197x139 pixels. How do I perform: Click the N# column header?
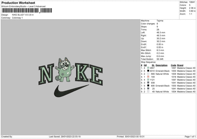pos(145,65)
